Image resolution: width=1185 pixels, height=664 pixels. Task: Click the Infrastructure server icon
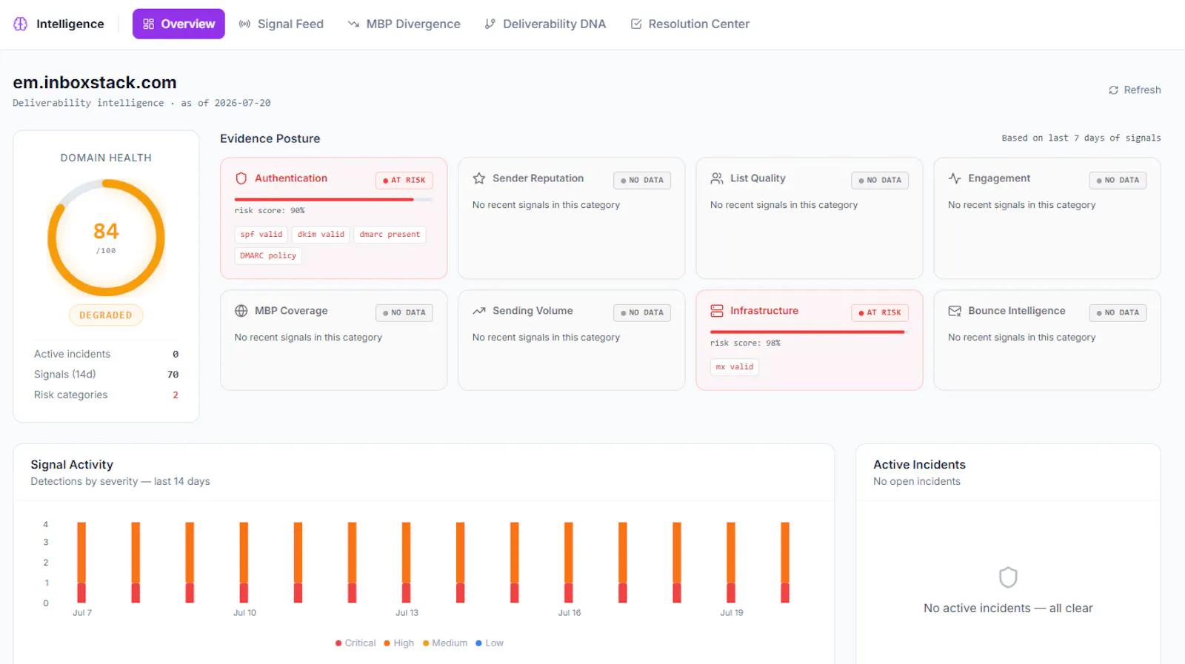coord(717,311)
